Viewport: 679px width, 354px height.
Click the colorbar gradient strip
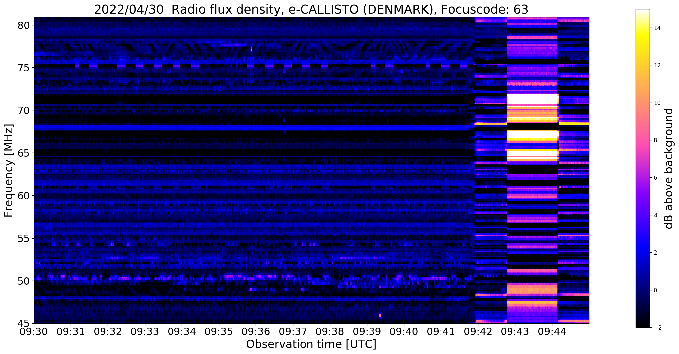(643, 168)
